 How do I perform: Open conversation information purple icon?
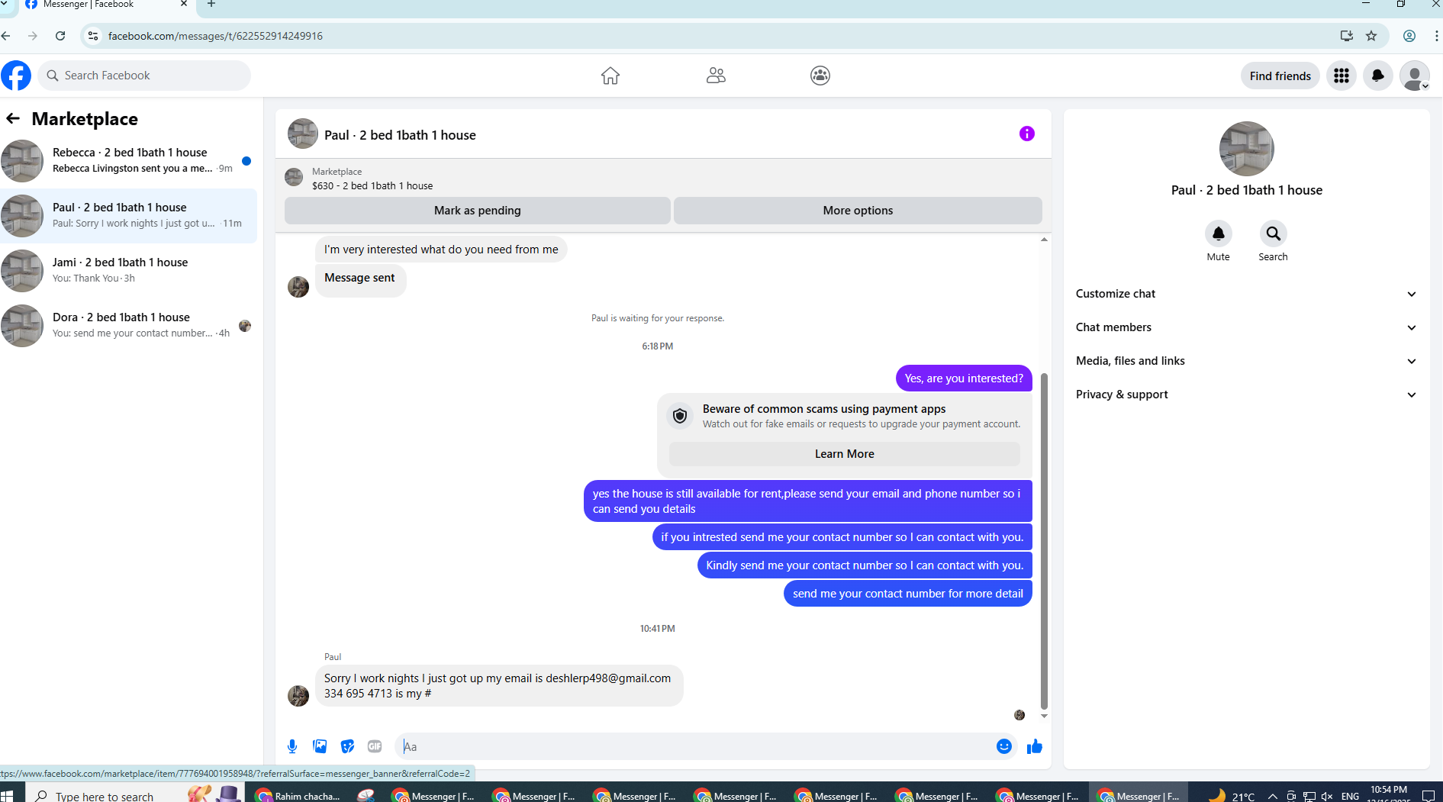[x=1027, y=134]
